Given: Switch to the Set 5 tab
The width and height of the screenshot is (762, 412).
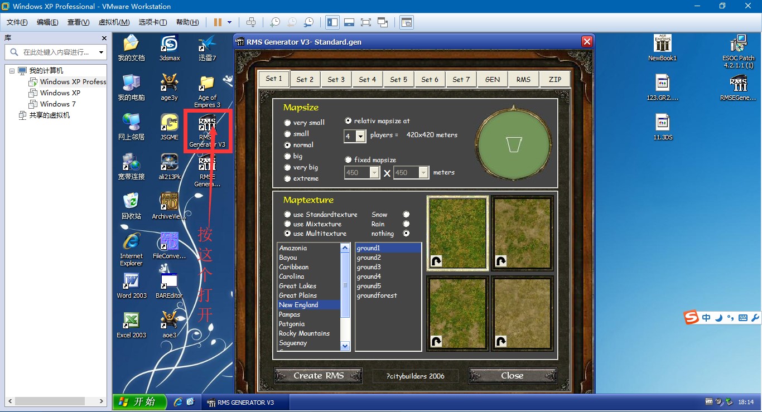Looking at the screenshot, I should (398, 79).
